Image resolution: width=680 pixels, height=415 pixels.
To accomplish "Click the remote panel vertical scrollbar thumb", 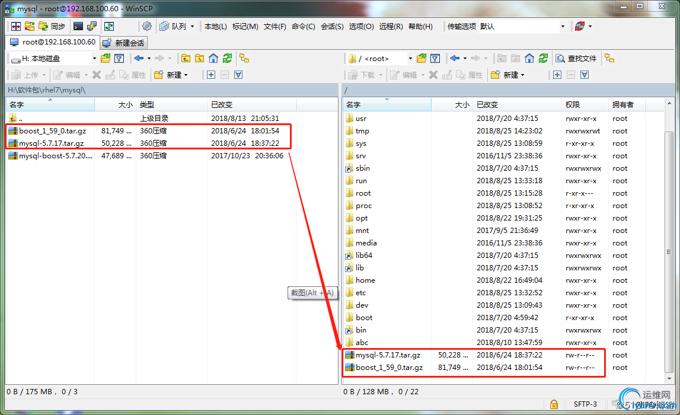I will (669, 251).
